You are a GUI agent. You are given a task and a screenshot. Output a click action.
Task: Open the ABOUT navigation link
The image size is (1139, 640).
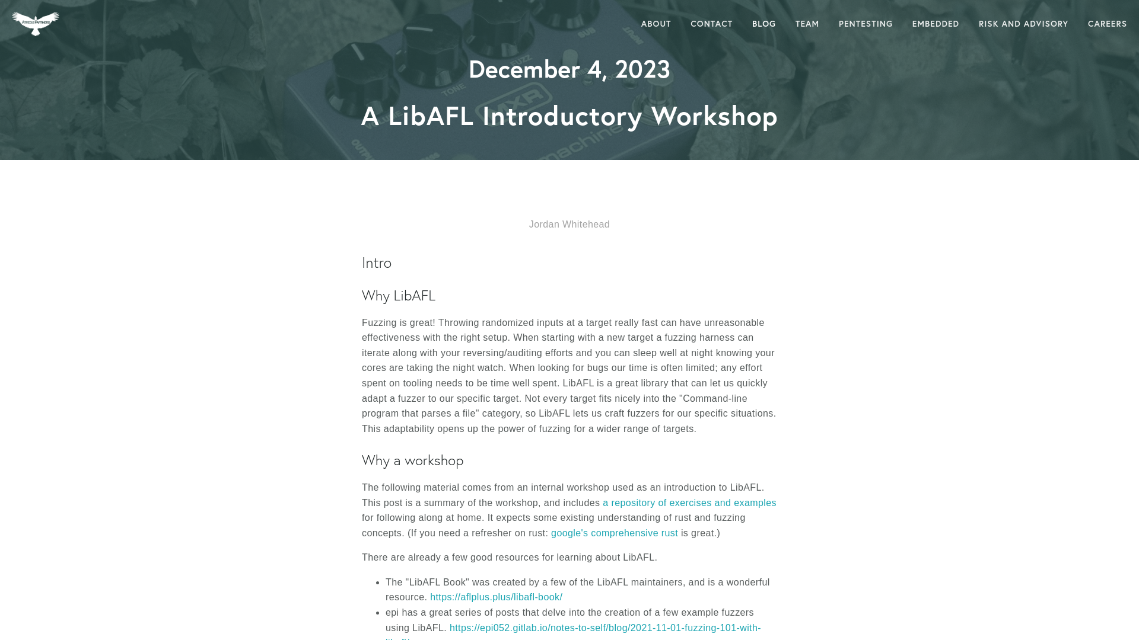pyautogui.click(x=656, y=24)
